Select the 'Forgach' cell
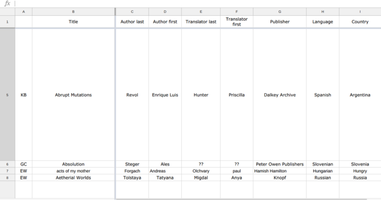Image resolution: width=381 pixels, height=200 pixels. pyautogui.click(x=132, y=171)
